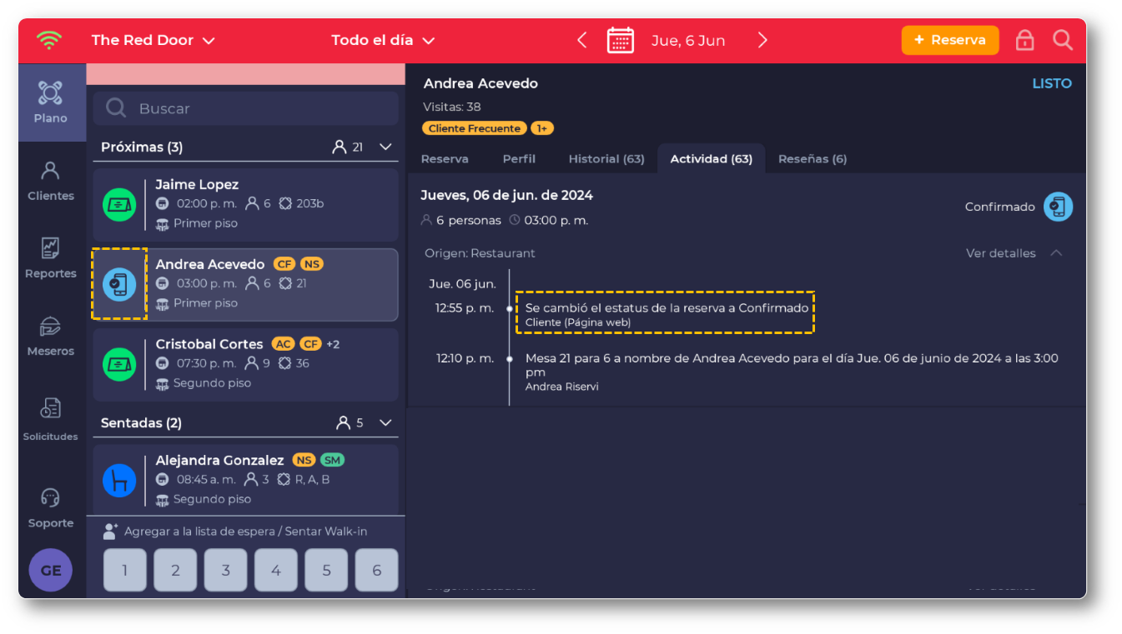Viewport: 1122px width, 634px height.
Task: Click Origen: Restaurant label
Action: click(x=480, y=253)
